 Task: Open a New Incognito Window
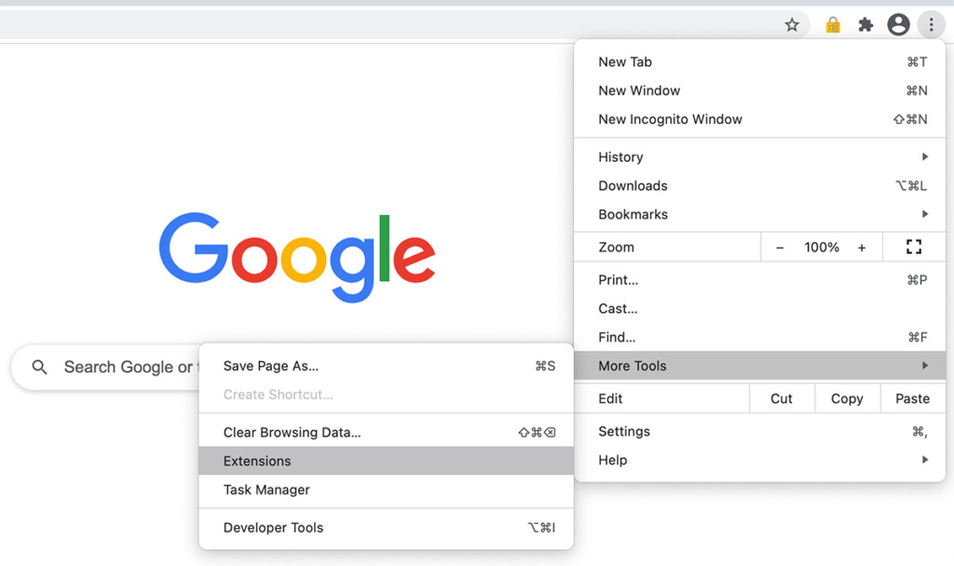[x=759, y=119]
